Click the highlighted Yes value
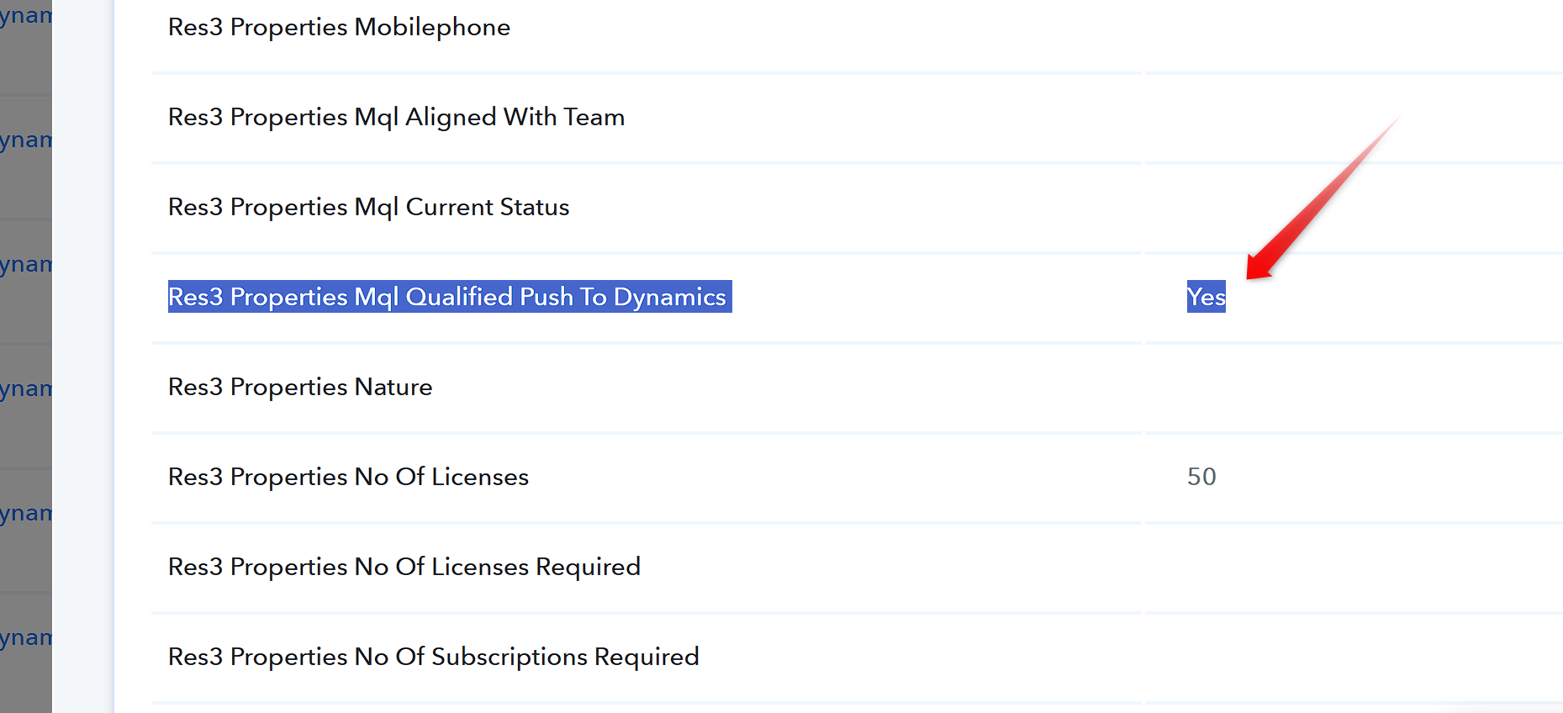The image size is (1563, 713). tap(1206, 297)
